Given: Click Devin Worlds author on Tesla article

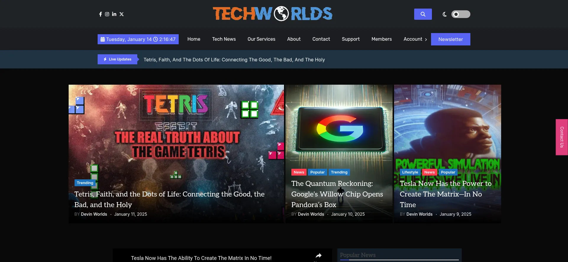Looking at the screenshot, I should pyautogui.click(x=419, y=214).
